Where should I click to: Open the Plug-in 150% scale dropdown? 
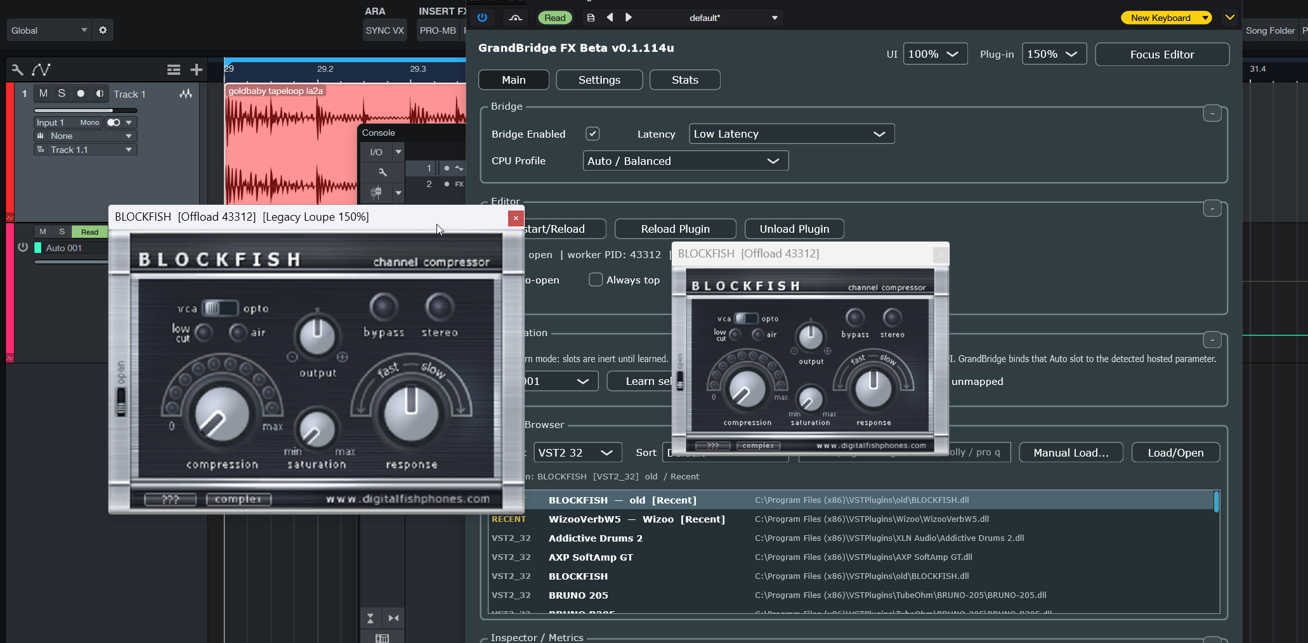tap(1054, 54)
